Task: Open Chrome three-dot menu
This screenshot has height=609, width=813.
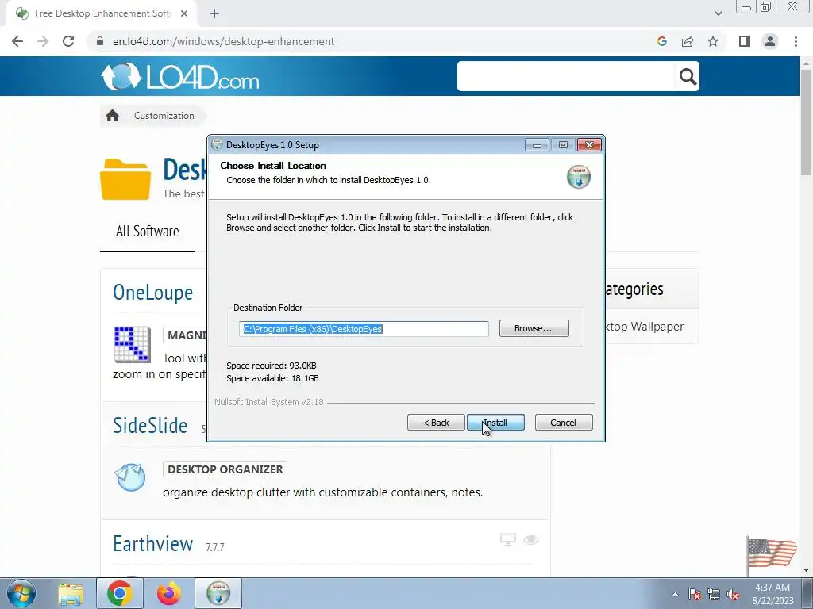Action: (796, 41)
